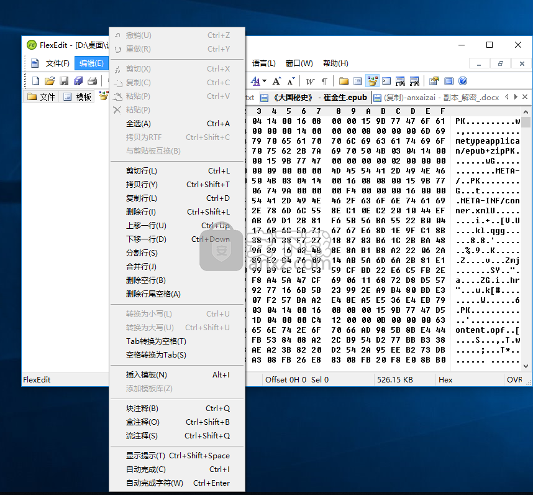Viewport: 533px width, 495px height.
Task: Choose 删除空行(B) menu entry
Action: pos(177,280)
